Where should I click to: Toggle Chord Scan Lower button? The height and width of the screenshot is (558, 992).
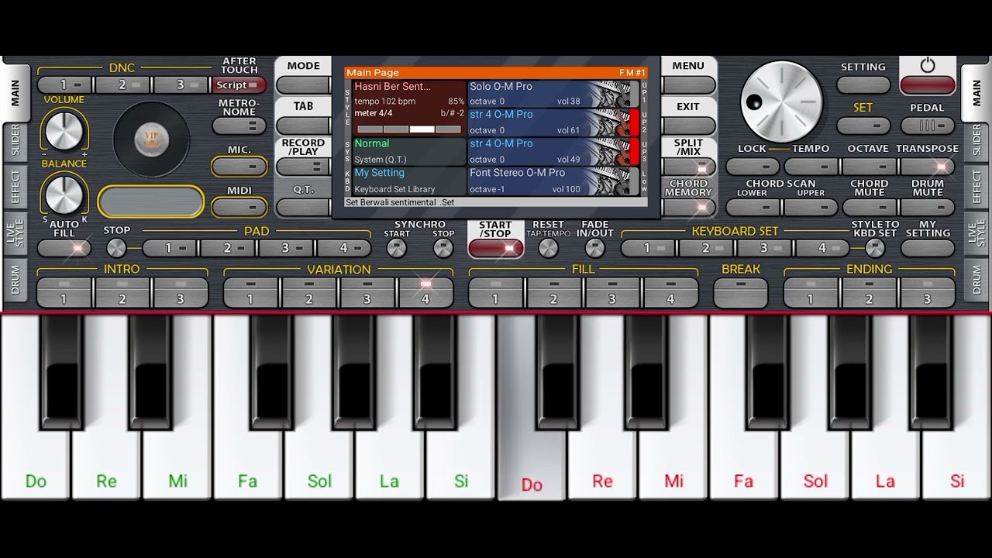[x=753, y=207]
